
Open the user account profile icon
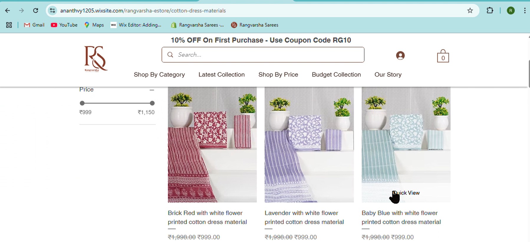pyautogui.click(x=400, y=55)
